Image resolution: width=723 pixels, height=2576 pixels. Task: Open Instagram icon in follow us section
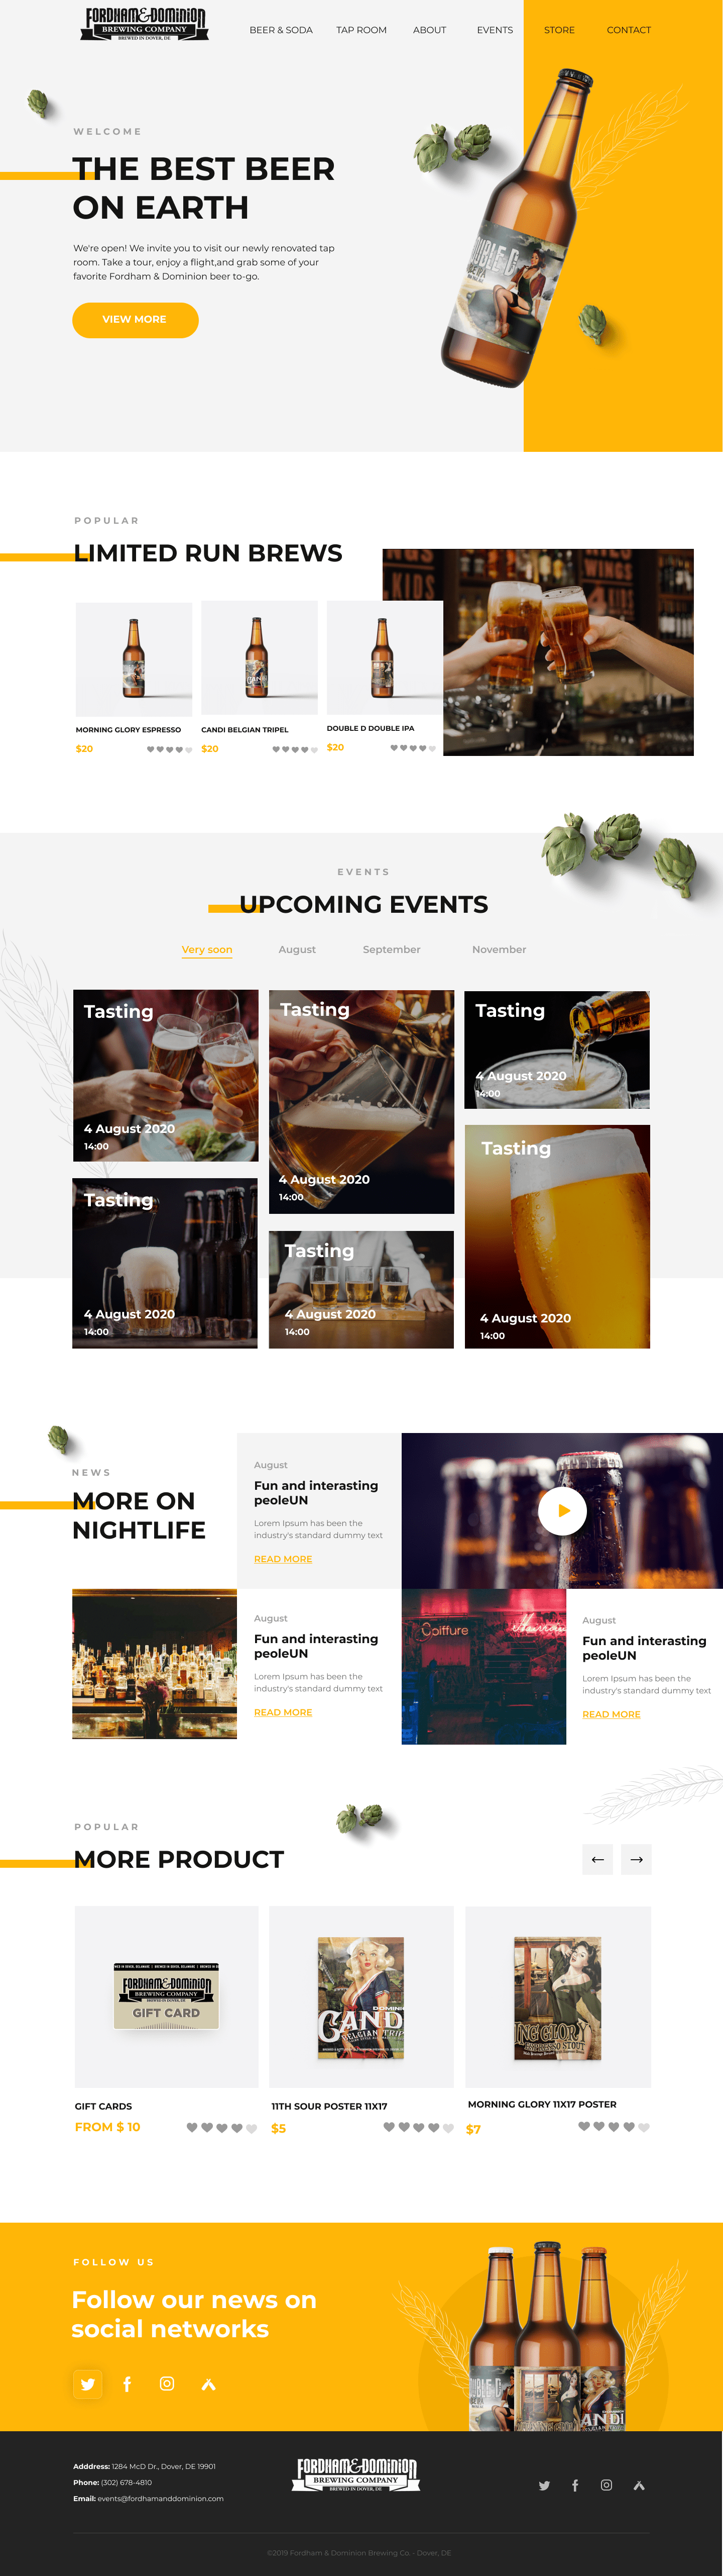click(x=167, y=2384)
